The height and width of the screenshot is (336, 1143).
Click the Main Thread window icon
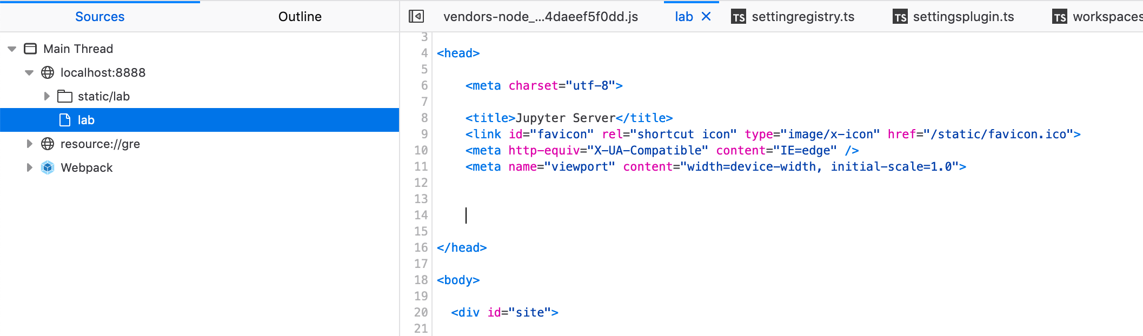pos(30,49)
